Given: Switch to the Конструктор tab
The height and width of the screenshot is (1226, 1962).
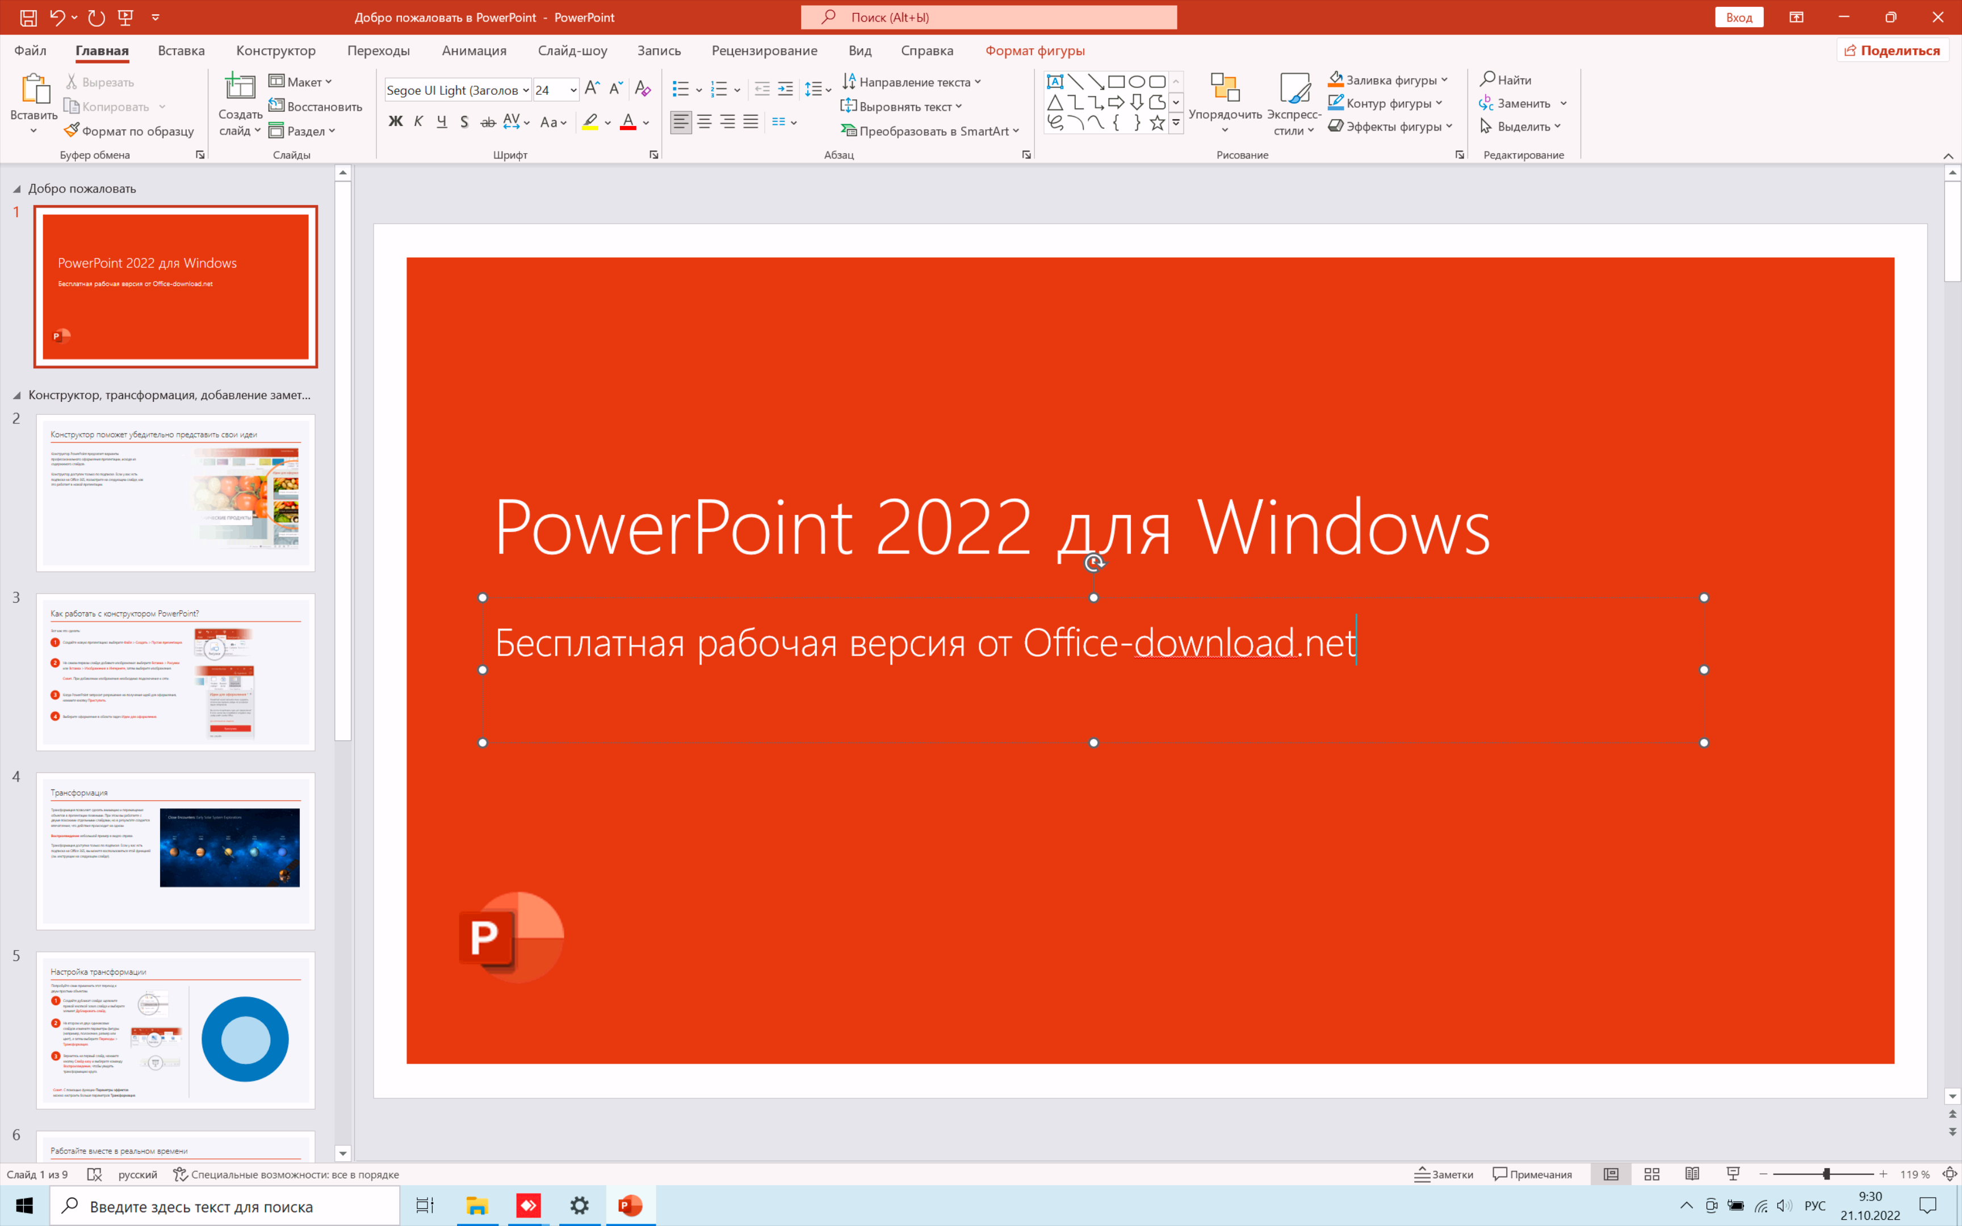Looking at the screenshot, I should 276,51.
